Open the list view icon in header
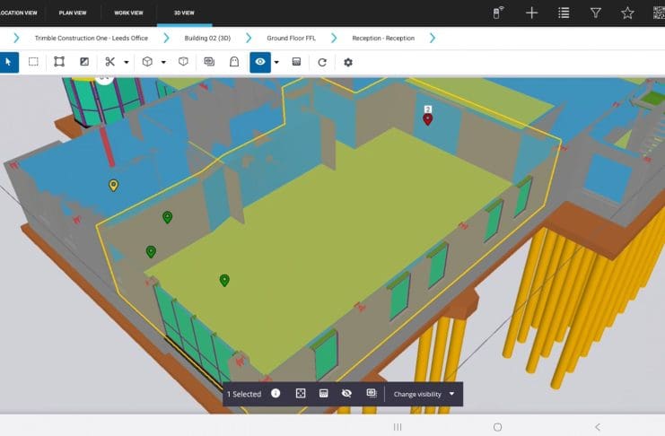 click(x=564, y=13)
